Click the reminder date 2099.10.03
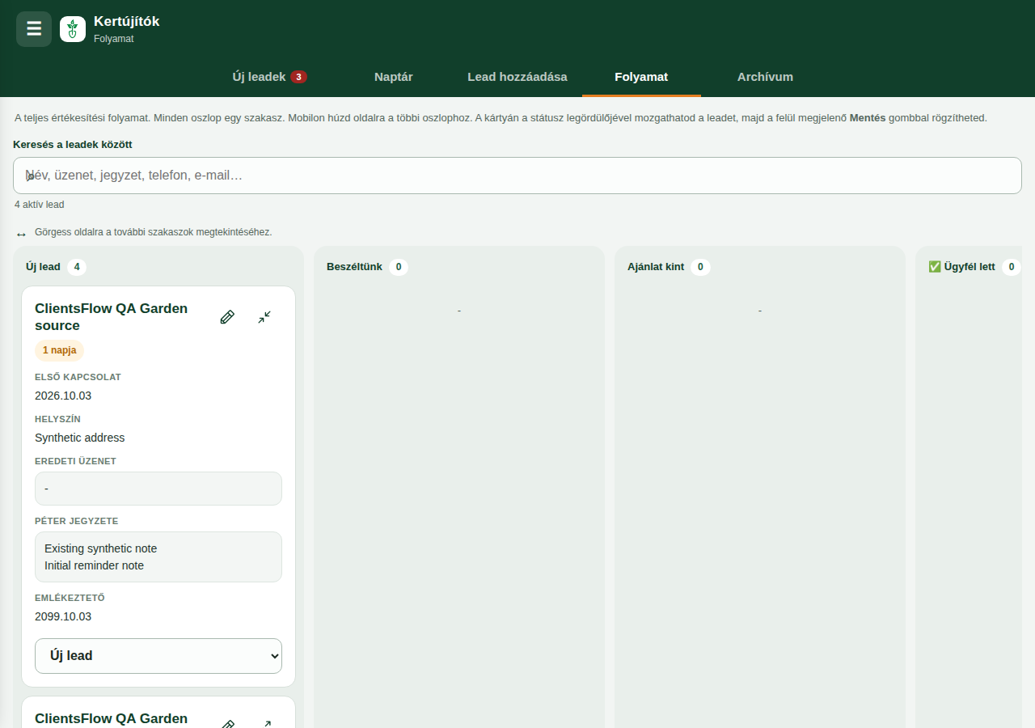 pyautogui.click(x=63, y=616)
